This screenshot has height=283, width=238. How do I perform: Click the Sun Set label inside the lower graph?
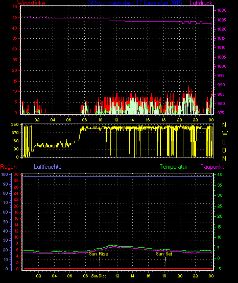click(164, 254)
